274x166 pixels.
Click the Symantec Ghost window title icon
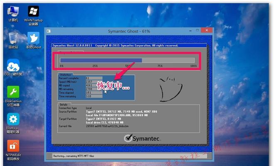(49, 31)
